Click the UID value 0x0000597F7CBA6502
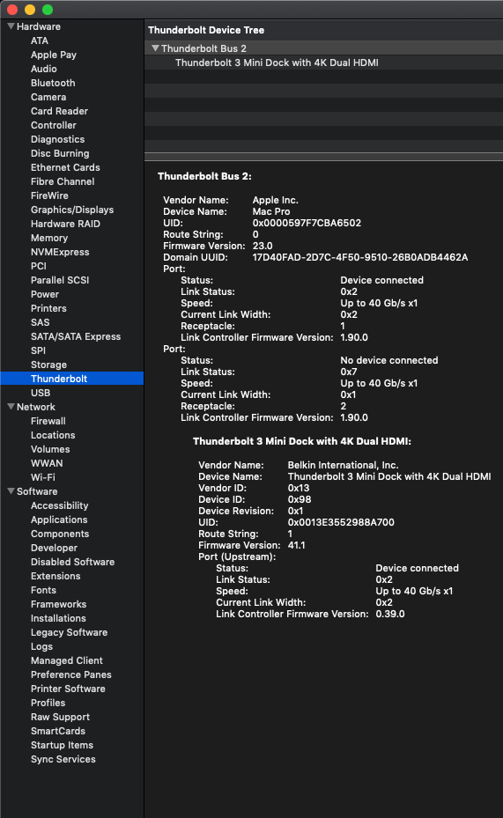Image resolution: width=503 pixels, height=818 pixels. pos(307,223)
